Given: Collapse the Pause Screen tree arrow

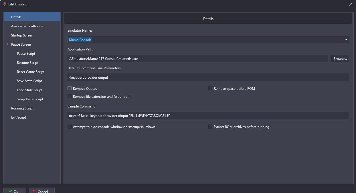Looking at the screenshot, I should click(x=7, y=44).
